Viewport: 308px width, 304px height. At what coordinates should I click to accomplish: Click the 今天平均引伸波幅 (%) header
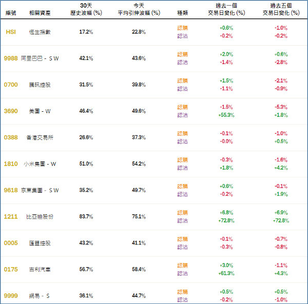pyautogui.click(x=139, y=9)
